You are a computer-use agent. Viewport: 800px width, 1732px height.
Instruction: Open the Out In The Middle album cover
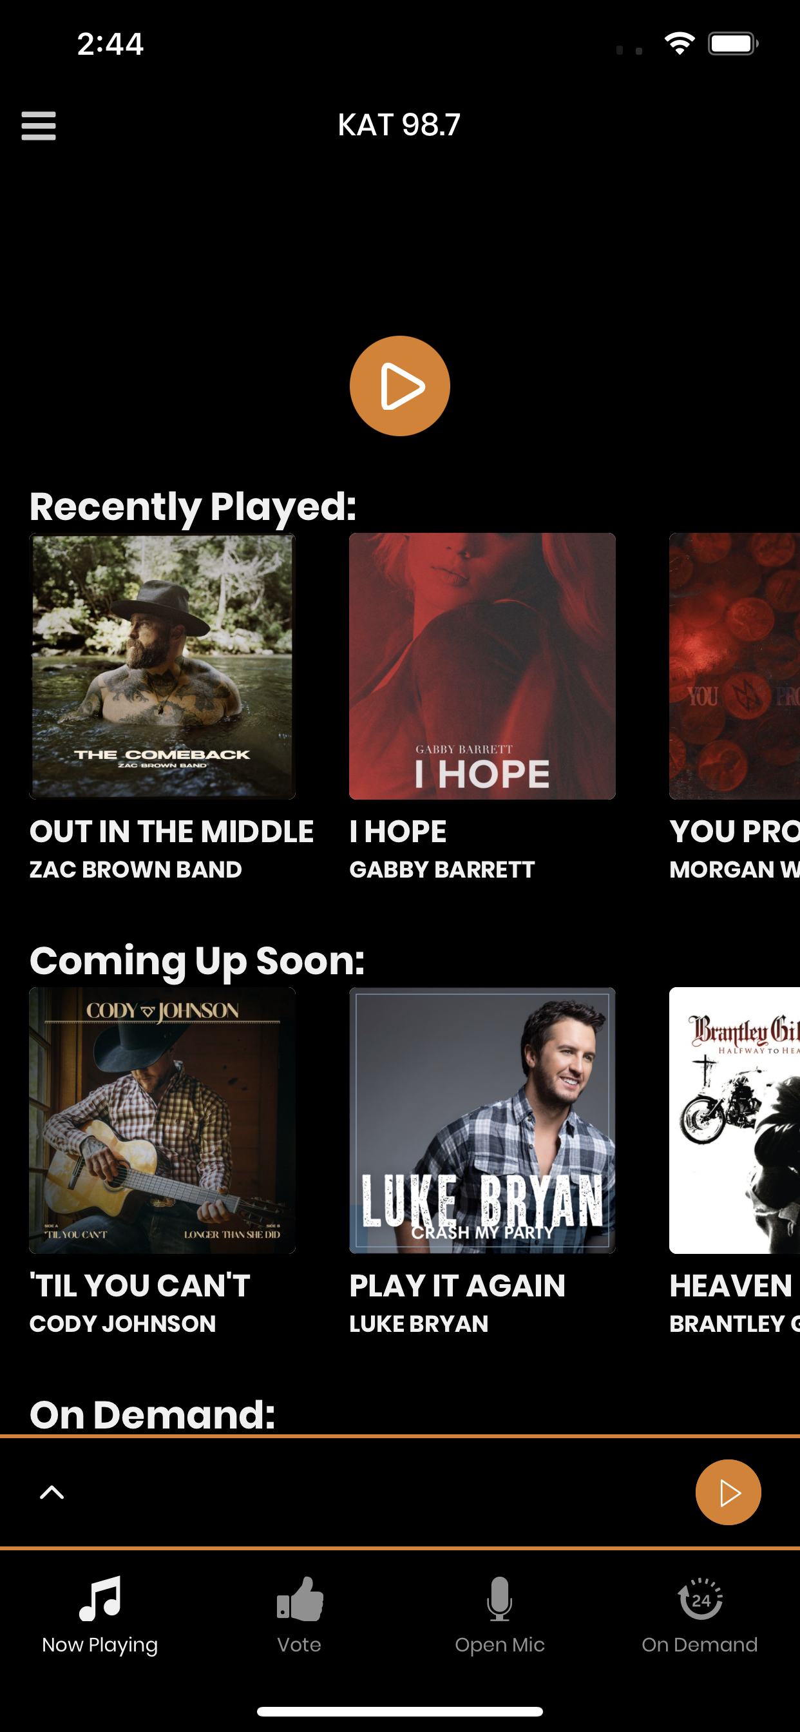click(x=162, y=666)
